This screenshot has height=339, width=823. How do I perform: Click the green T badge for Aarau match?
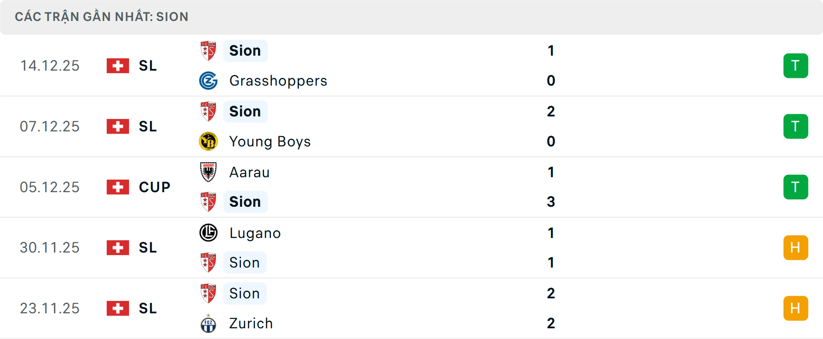pyautogui.click(x=796, y=187)
